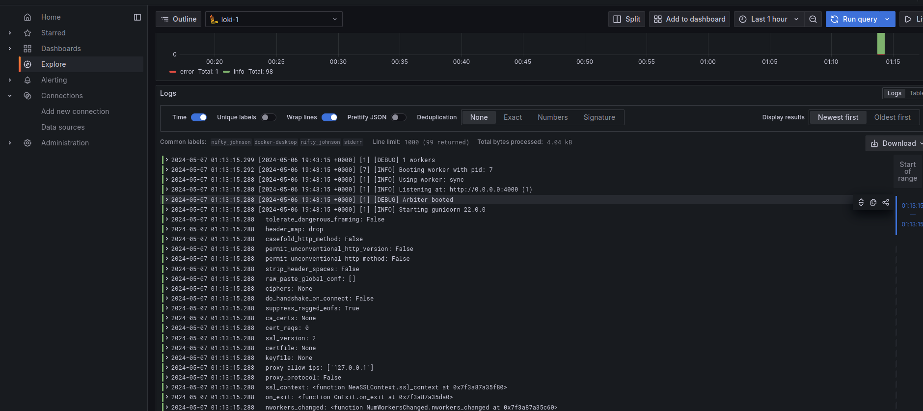Expand the '1 workers' DEBUG log row
The image size is (923, 411).
tap(167, 160)
